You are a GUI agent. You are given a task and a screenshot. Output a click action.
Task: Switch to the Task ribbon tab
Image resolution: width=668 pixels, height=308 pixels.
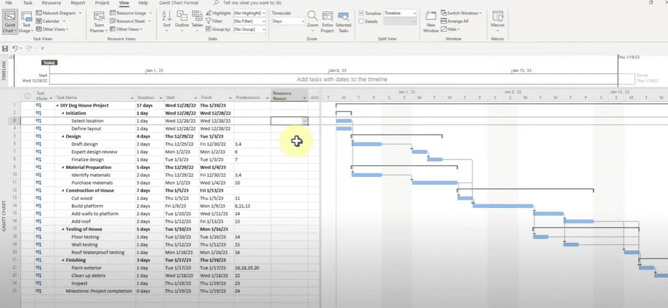point(28,3)
